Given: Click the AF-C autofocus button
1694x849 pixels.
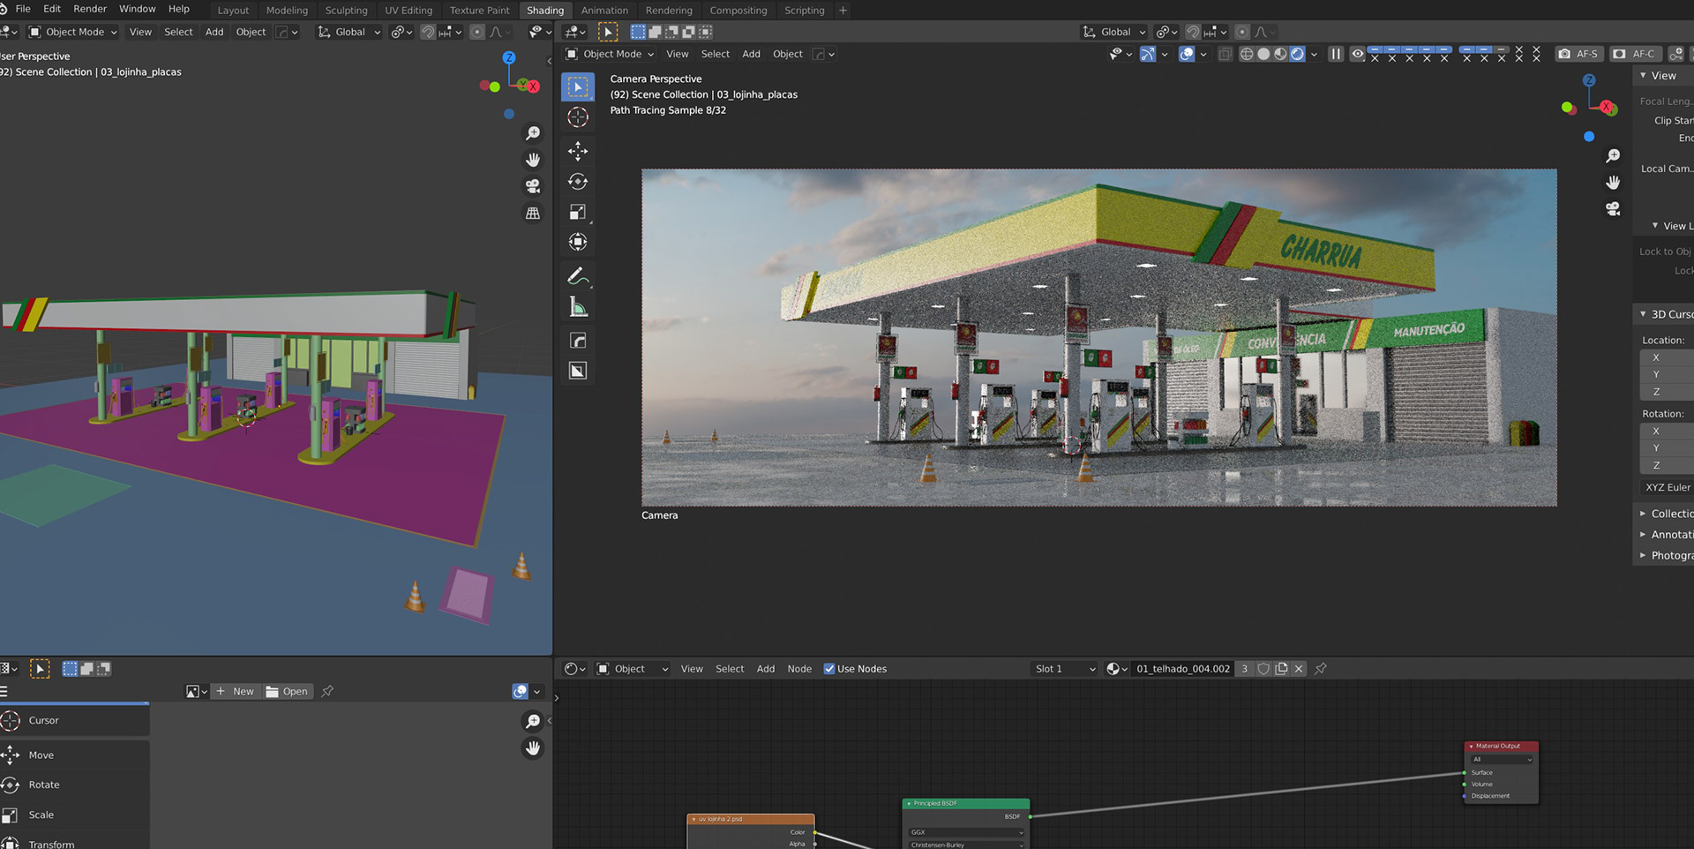Looking at the screenshot, I should (1635, 54).
